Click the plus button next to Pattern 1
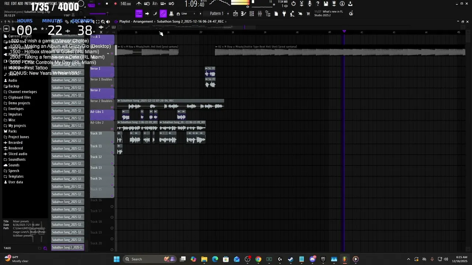Image resolution: width=472 pixels, height=265 pixels. [228, 14]
